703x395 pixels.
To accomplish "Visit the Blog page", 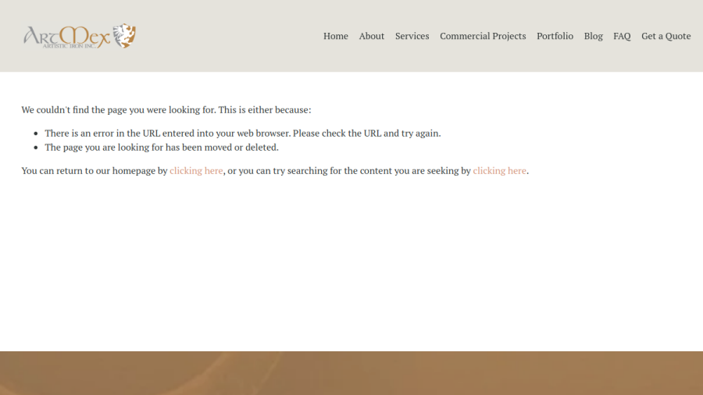I will click(593, 36).
